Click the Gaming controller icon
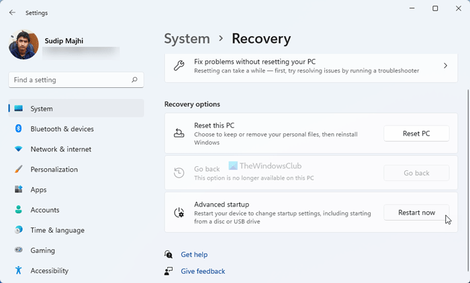This screenshot has width=470, height=283. (19, 250)
